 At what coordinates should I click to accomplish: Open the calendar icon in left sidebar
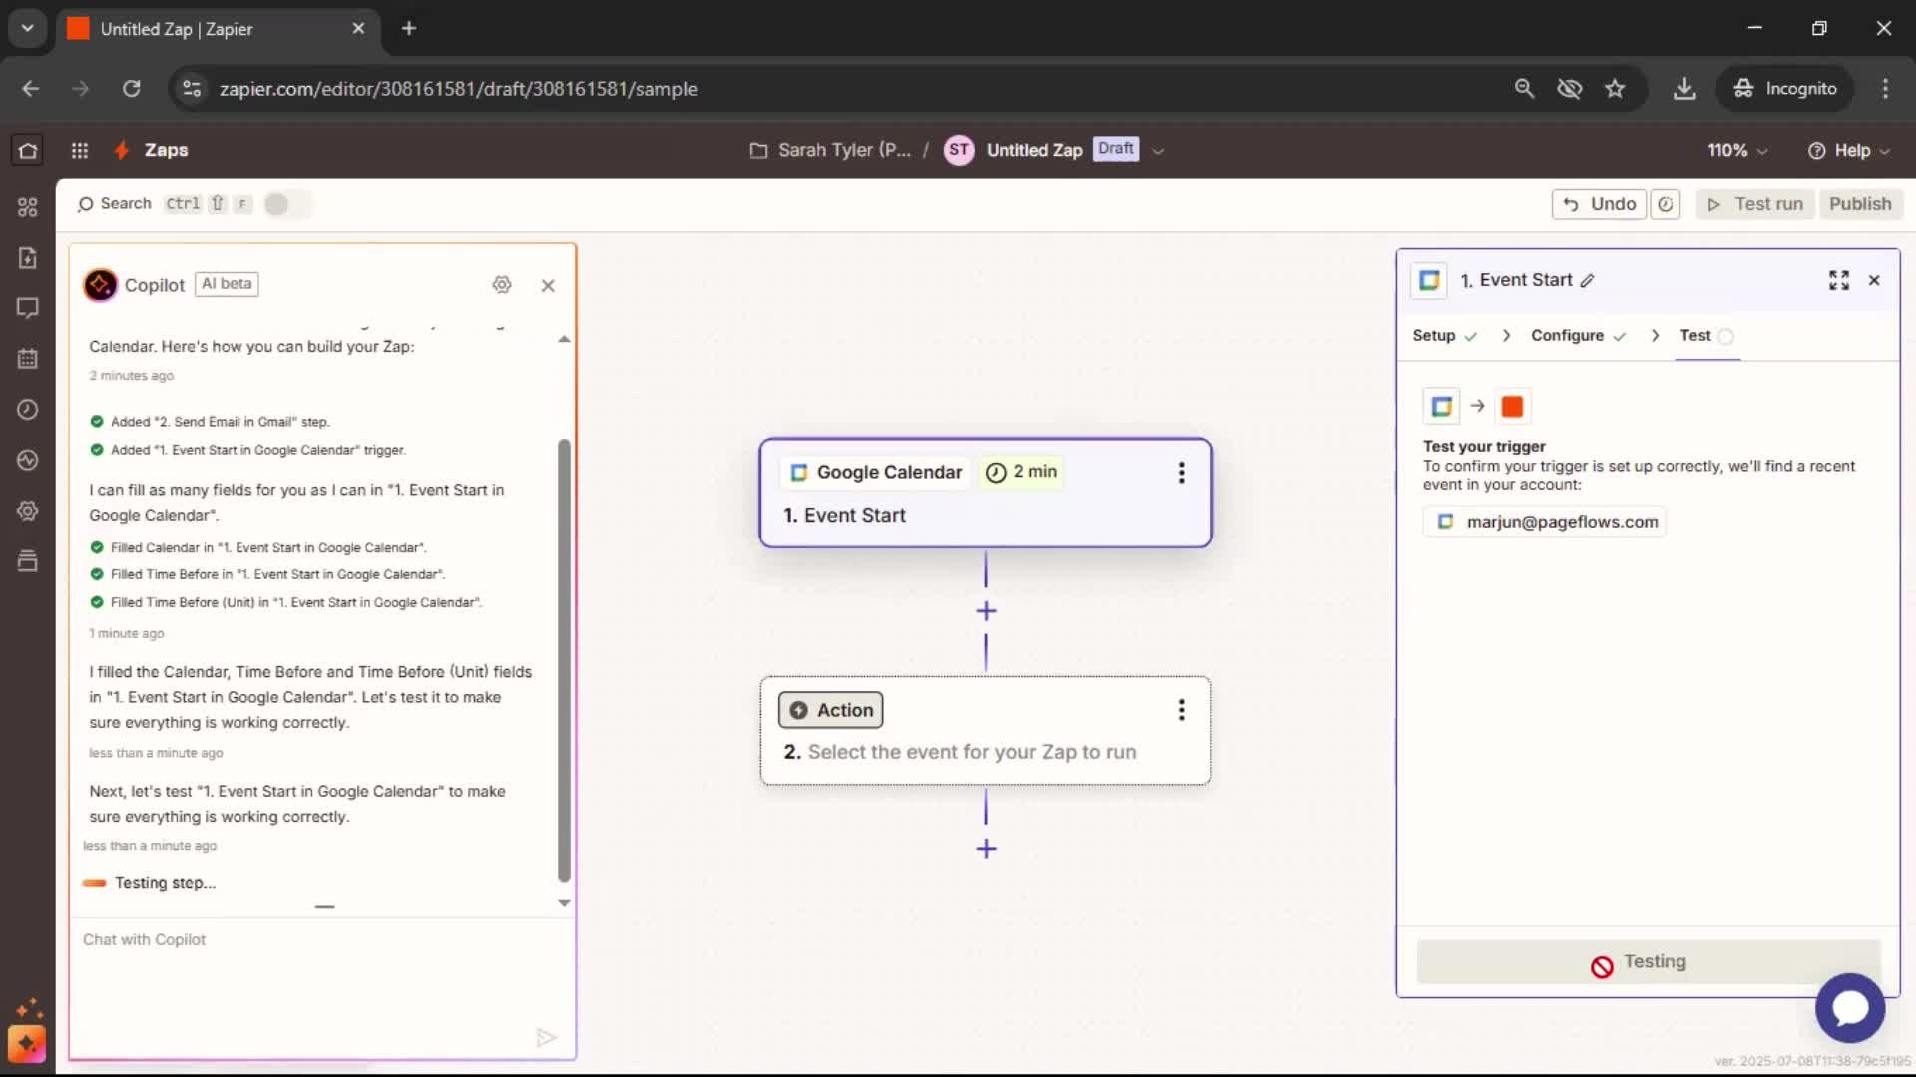[x=28, y=359]
